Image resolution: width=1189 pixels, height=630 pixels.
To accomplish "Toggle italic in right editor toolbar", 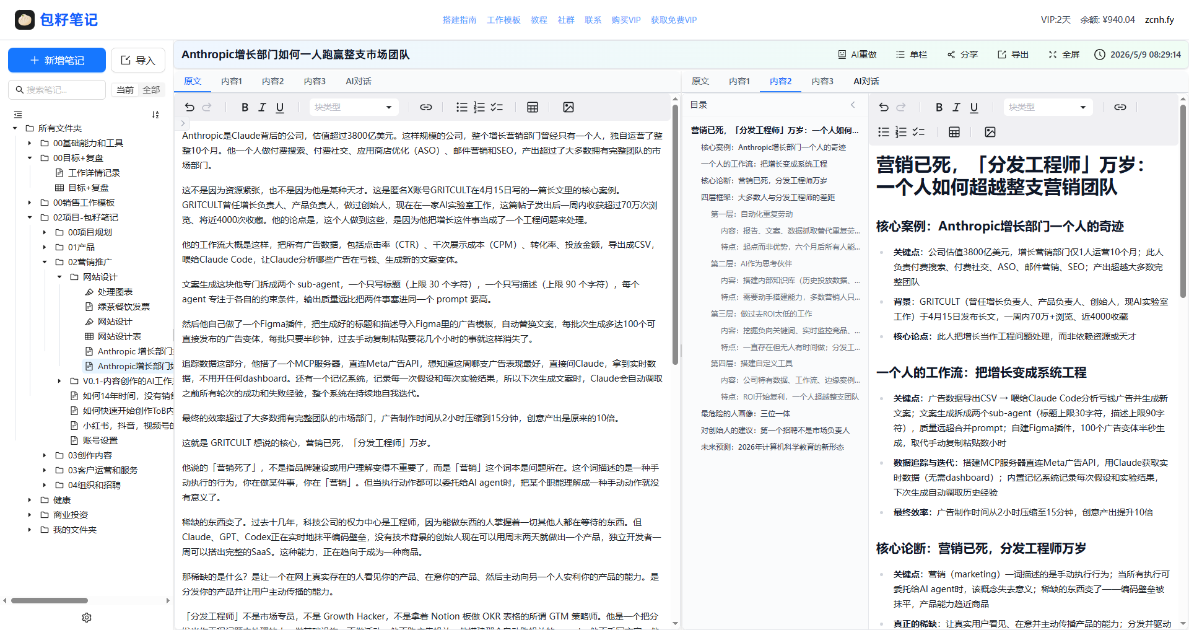I will [x=956, y=107].
